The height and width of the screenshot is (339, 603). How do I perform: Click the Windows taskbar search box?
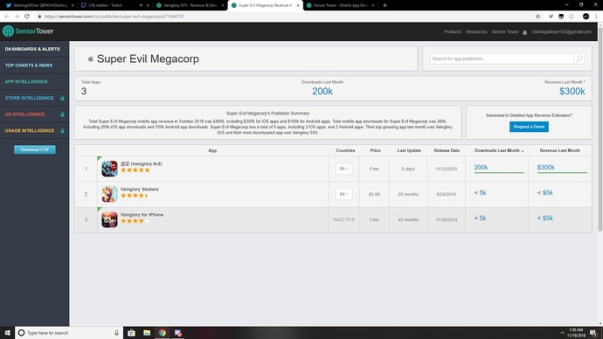pyautogui.click(x=69, y=333)
